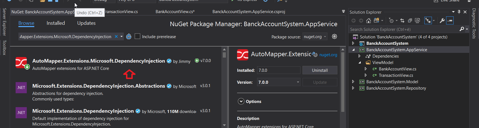Clear the NuGet search with X icon
The height and width of the screenshot is (128, 479).
[116, 36]
